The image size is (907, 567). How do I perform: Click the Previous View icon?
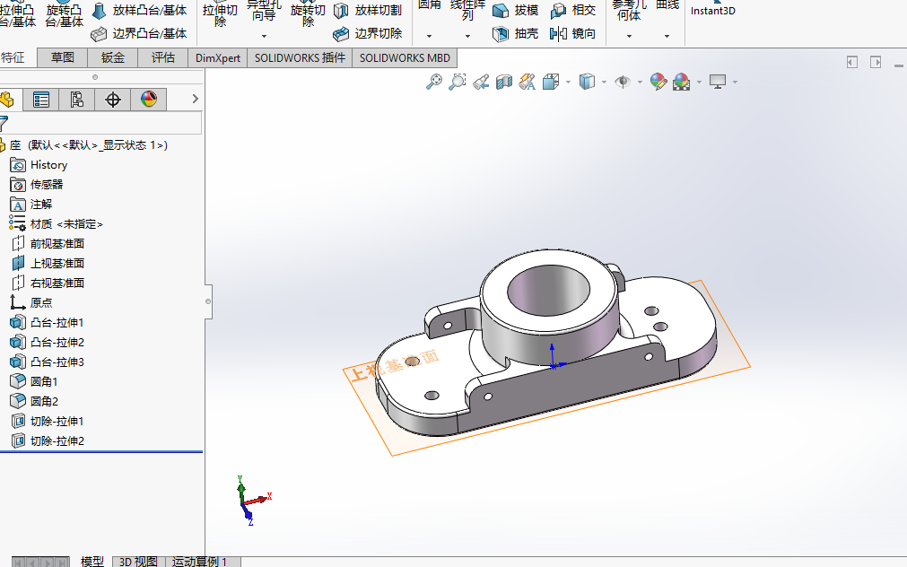(x=481, y=82)
